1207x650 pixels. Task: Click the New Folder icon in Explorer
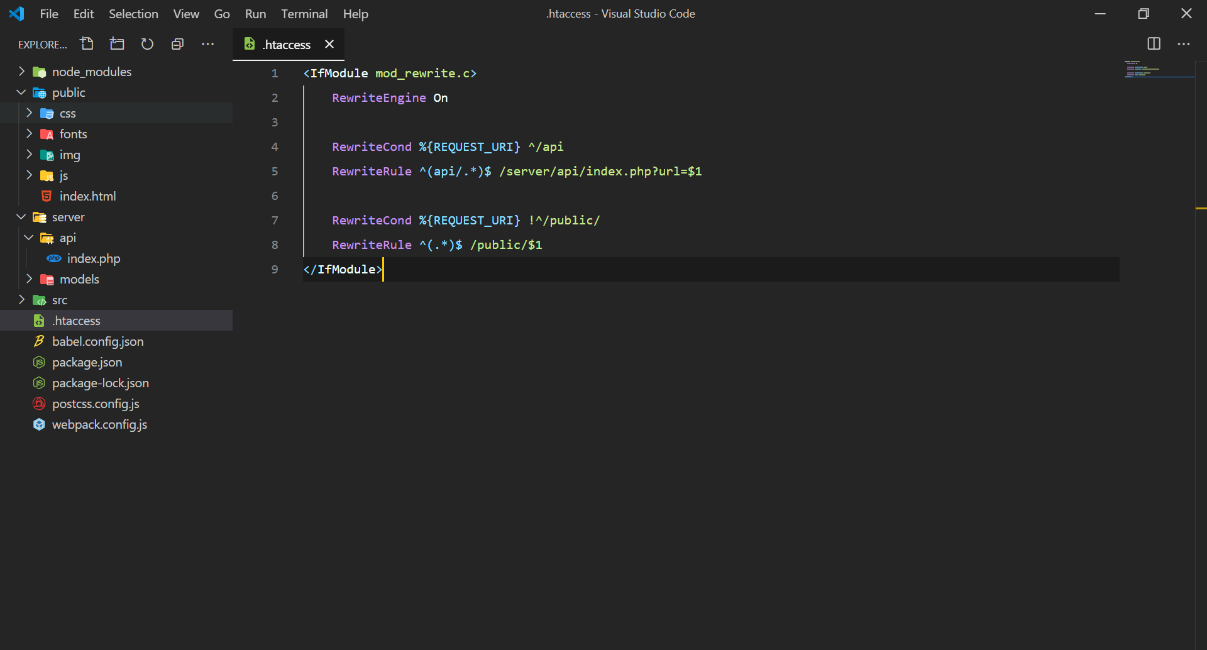[117, 44]
